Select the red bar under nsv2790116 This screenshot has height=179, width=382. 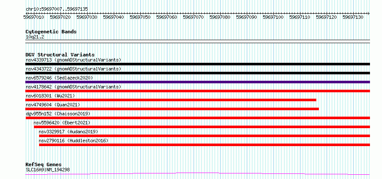[x=204, y=145]
